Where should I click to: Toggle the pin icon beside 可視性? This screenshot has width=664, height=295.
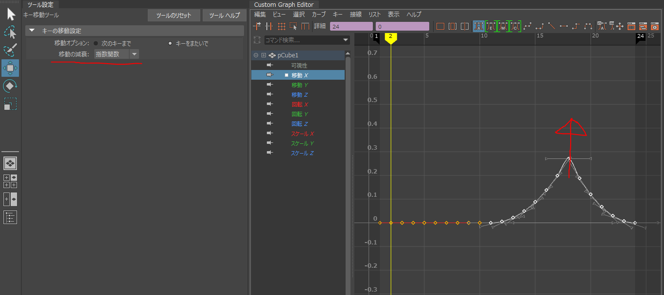click(270, 65)
